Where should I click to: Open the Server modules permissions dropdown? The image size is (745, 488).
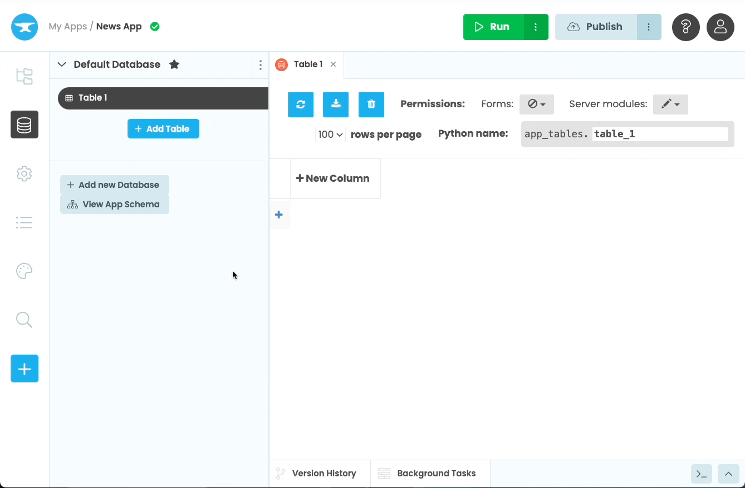click(670, 104)
